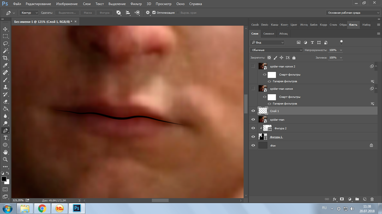This screenshot has height=214, width=382.
Task: Show the spider-man копия layer
Action: coord(253,89)
